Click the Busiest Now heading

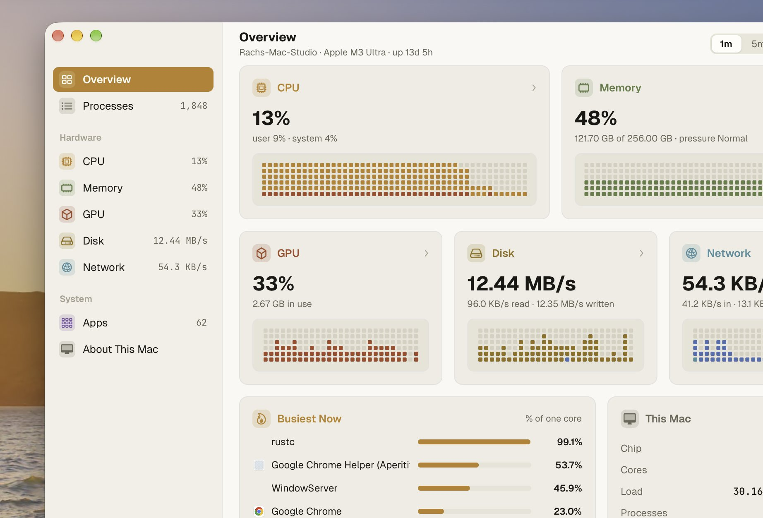click(309, 419)
